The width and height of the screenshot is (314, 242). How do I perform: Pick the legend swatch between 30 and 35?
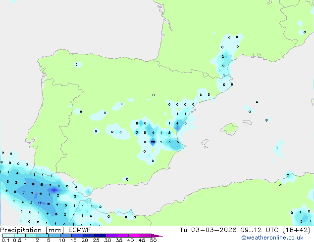(x=111, y=236)
